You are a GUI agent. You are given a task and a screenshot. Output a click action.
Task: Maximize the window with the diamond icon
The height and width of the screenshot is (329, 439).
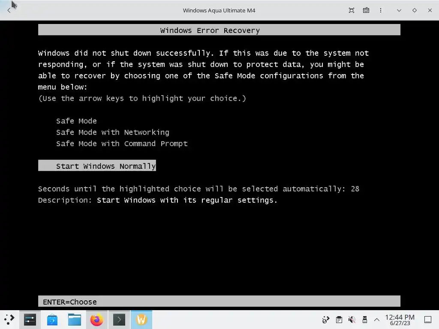415,10
